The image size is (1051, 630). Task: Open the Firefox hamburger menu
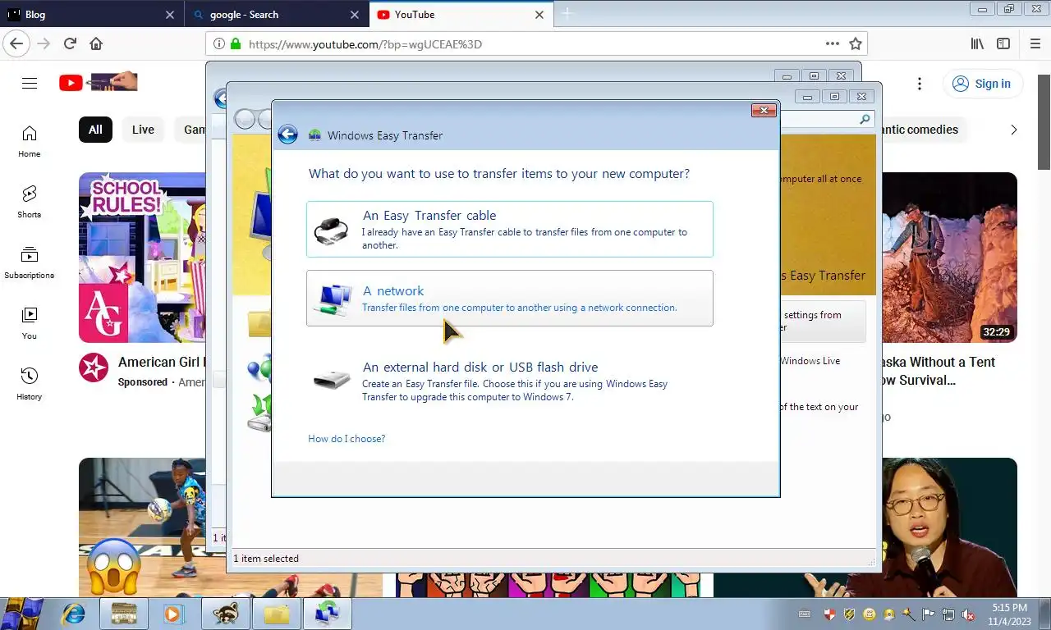1035,43
